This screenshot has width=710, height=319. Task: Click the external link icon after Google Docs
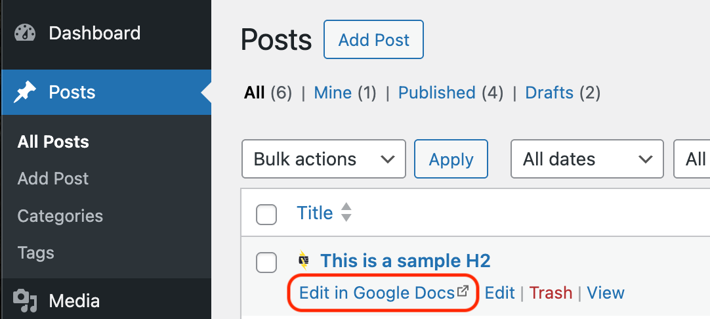pos(464,291)
